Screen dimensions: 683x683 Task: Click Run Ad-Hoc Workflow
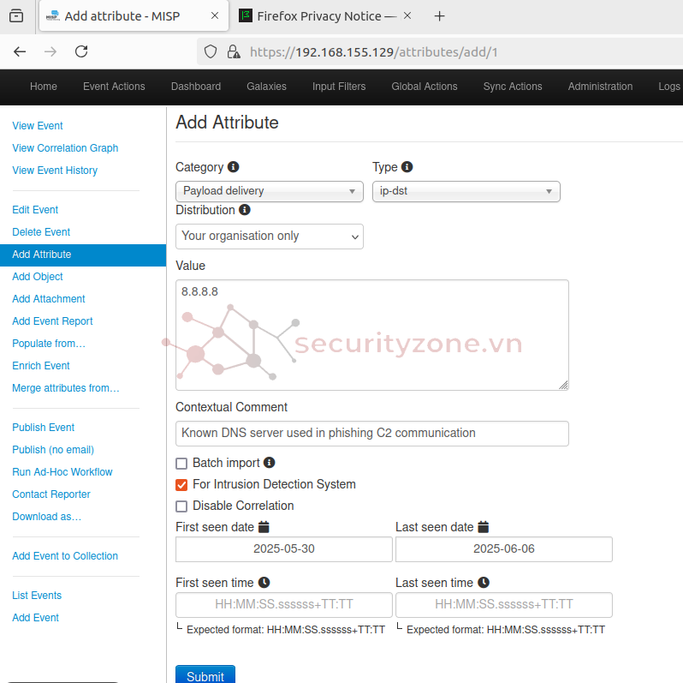(62, 472)
